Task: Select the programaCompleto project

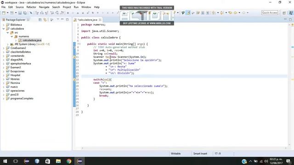Action: coord(22,99)
